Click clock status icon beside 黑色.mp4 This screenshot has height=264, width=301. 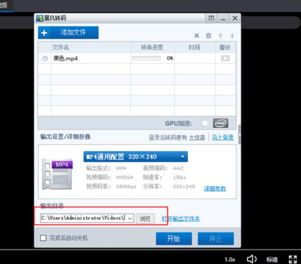coord(45,59)
